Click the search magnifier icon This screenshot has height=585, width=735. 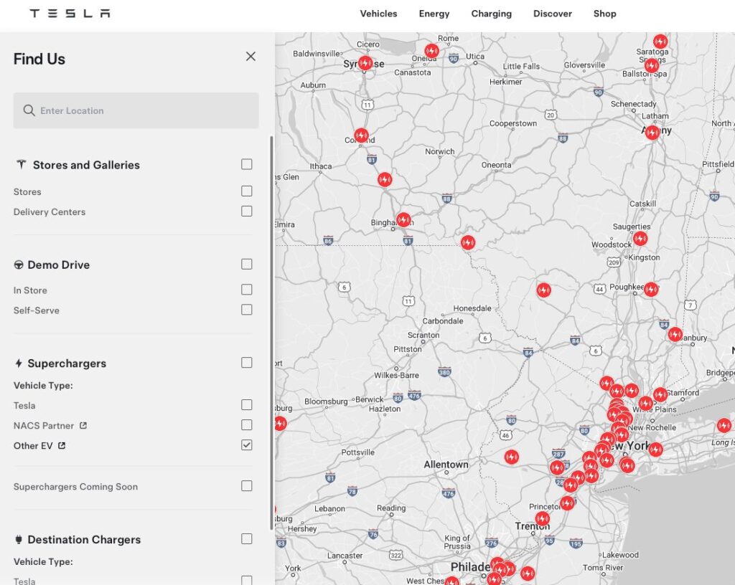pyautogui.click(x=29, y=110)
